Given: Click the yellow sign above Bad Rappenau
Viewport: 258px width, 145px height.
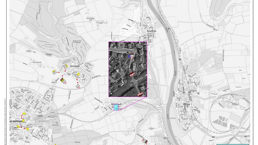Looking at the screenshot, I should tap(24, 114).
